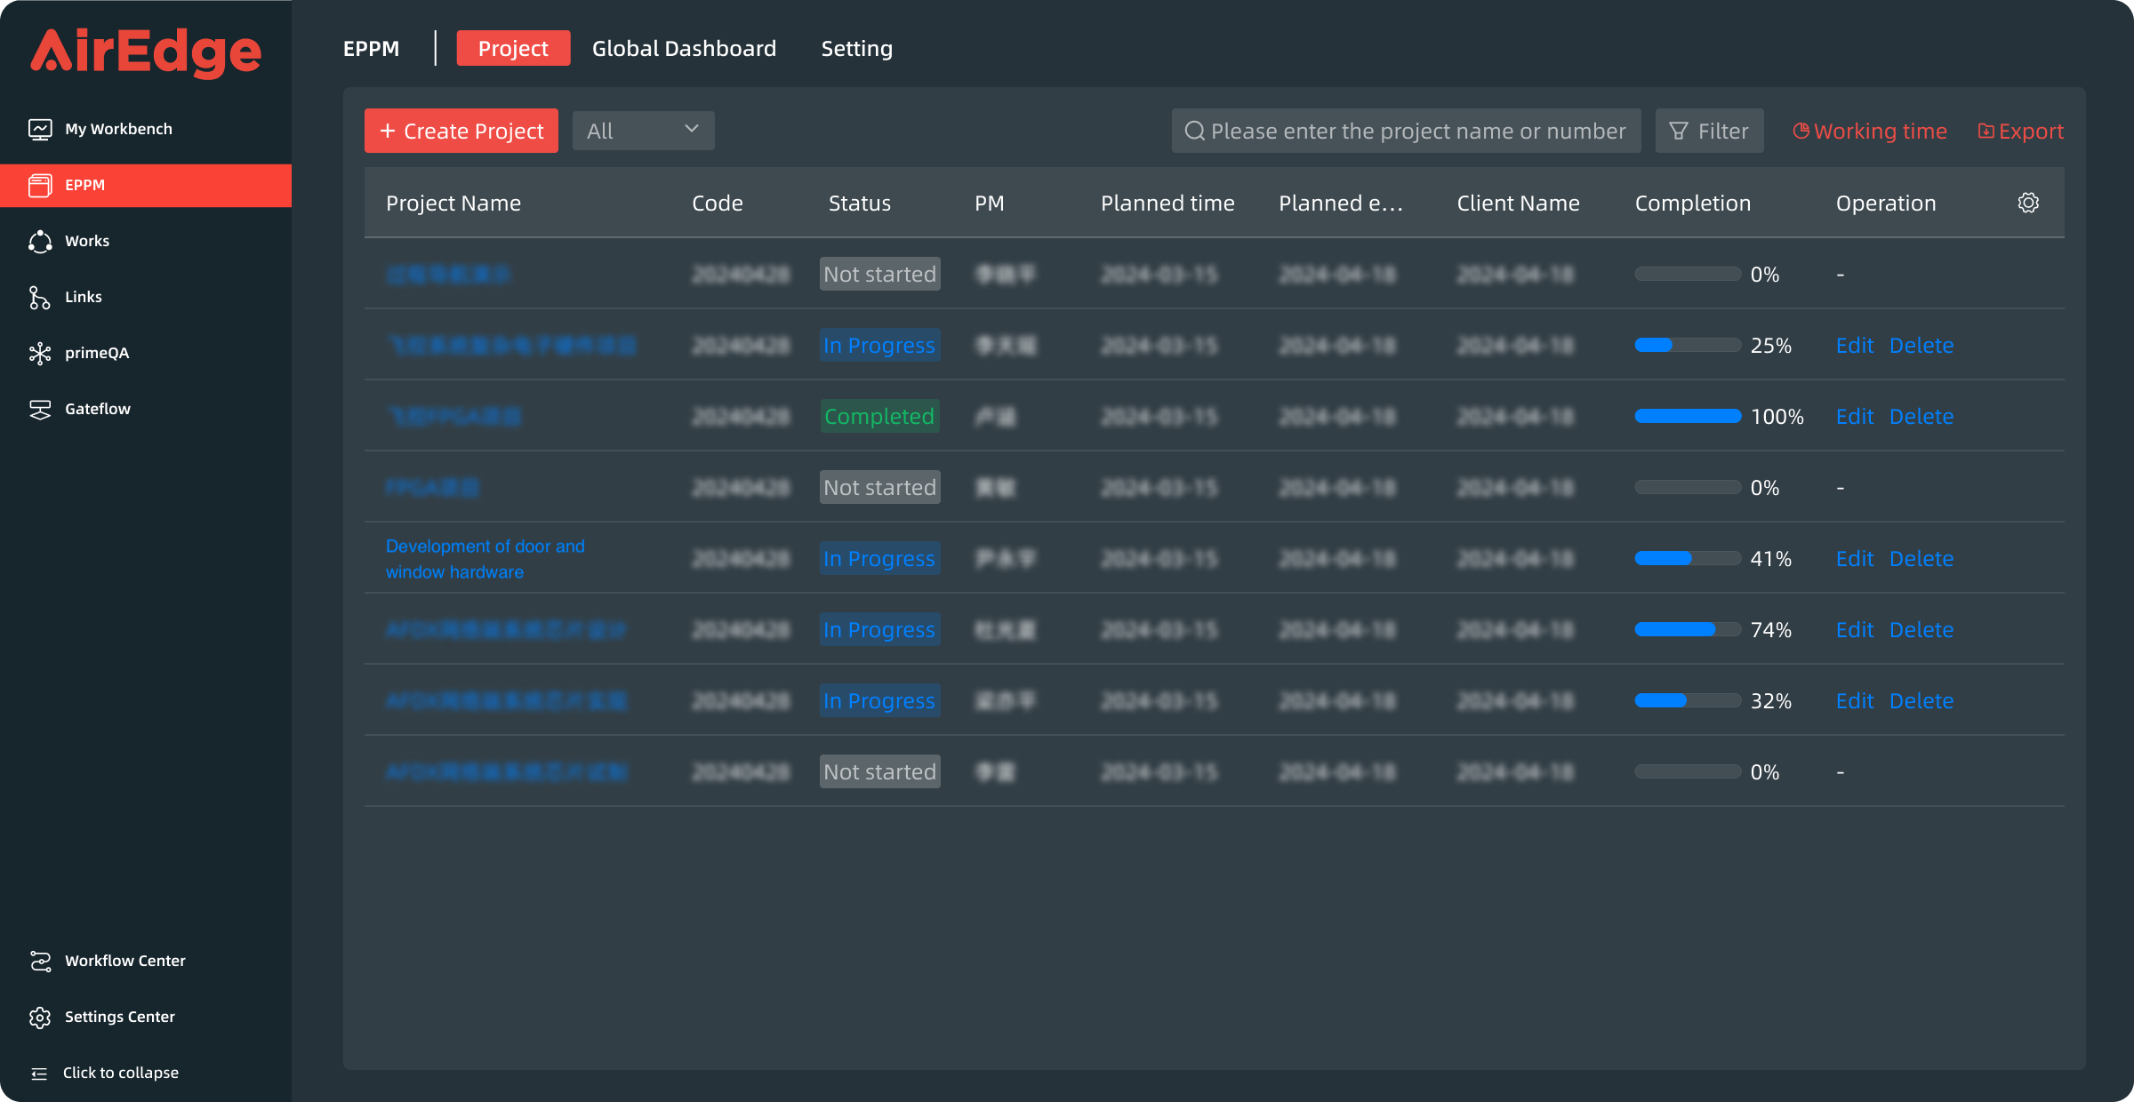Click the project search input field
This screenshot has height=1102, width=2134.
(1406, 131)
